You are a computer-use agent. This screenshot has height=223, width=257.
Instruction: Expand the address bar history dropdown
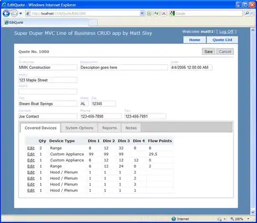[142, 13]
